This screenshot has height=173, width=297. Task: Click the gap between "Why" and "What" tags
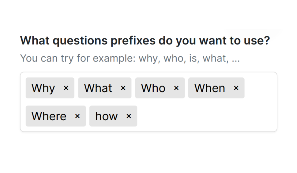pos(76,88)
